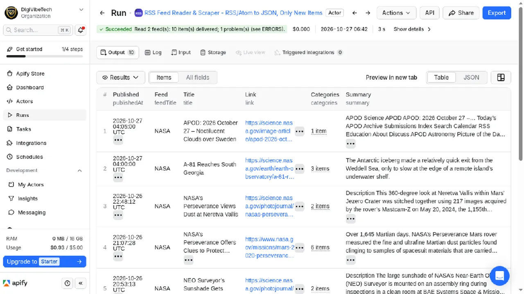
Task: Open the notifications bell
Action: coord(81,30)
